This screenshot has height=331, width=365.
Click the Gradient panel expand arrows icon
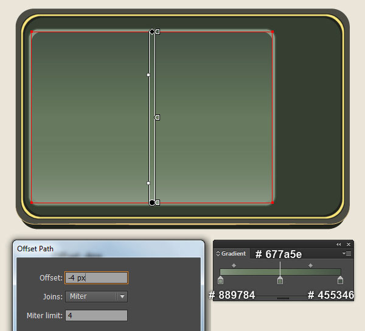tap(218, 253)
